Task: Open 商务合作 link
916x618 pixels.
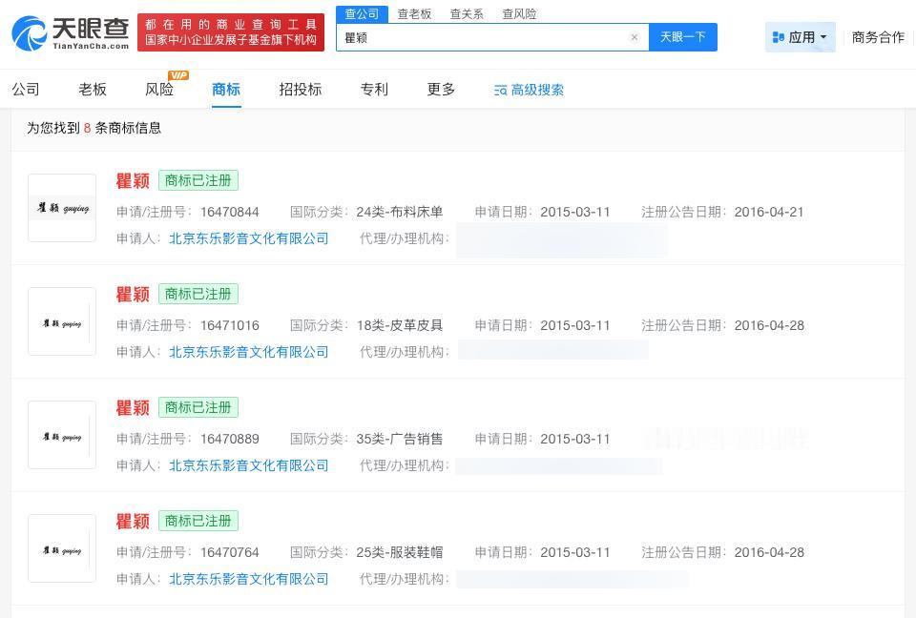Action: (x=878, y=37)
